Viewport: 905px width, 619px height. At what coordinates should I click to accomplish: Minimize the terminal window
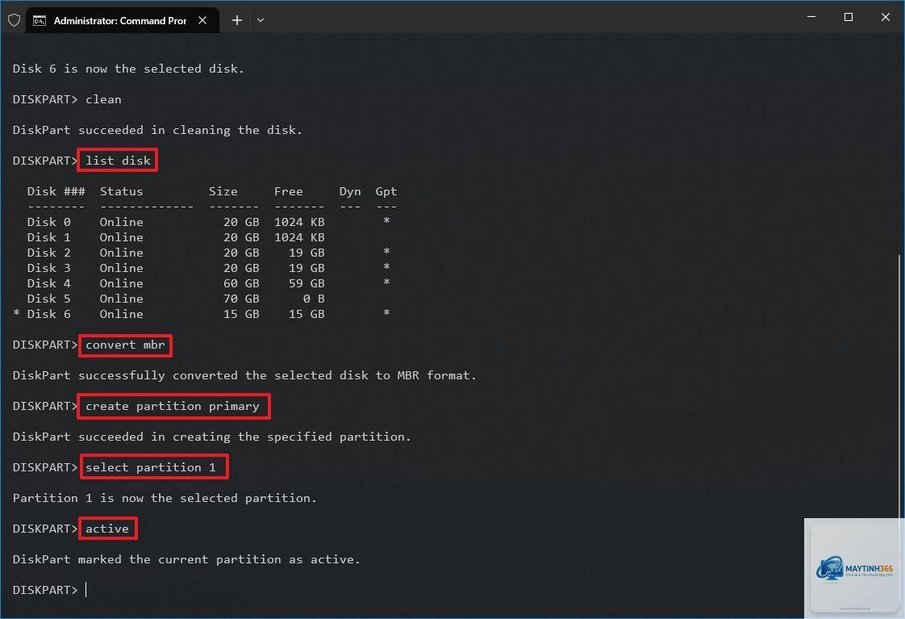[811, 17]
